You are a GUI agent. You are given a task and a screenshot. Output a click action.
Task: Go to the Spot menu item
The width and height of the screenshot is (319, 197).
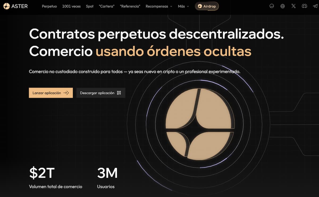point(90,6)
